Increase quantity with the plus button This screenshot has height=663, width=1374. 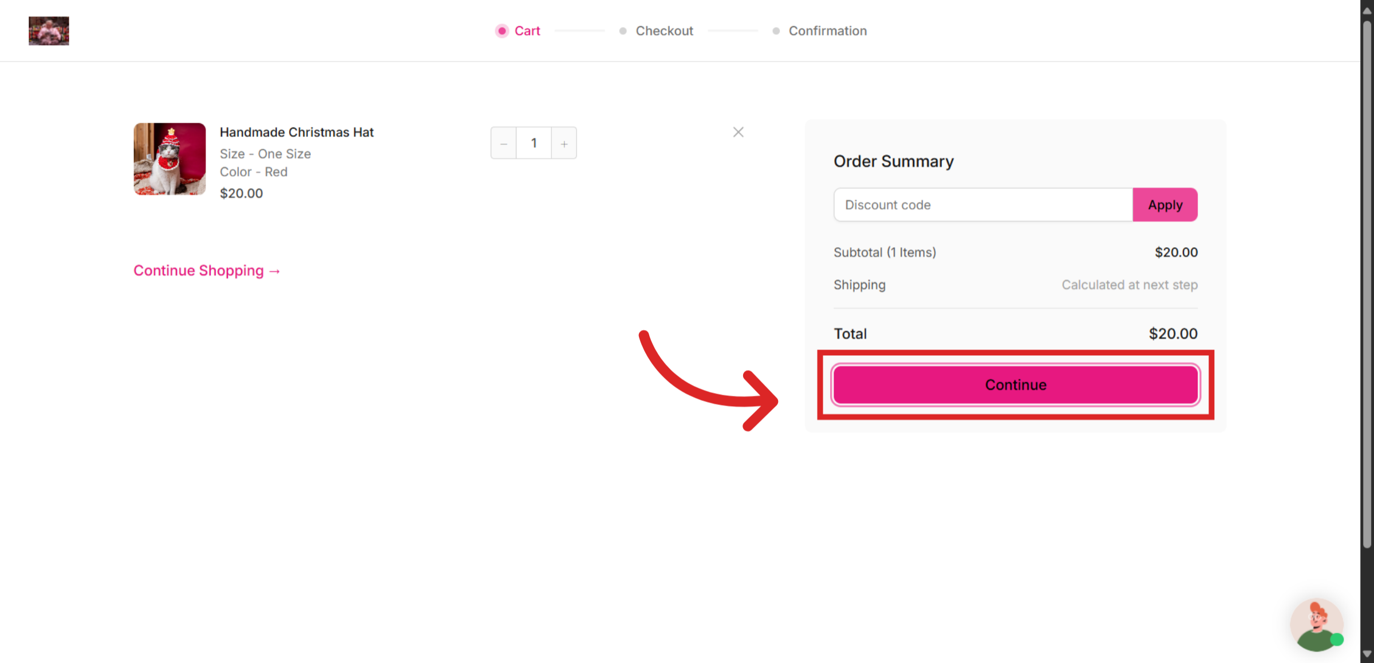tap(564, 144)
